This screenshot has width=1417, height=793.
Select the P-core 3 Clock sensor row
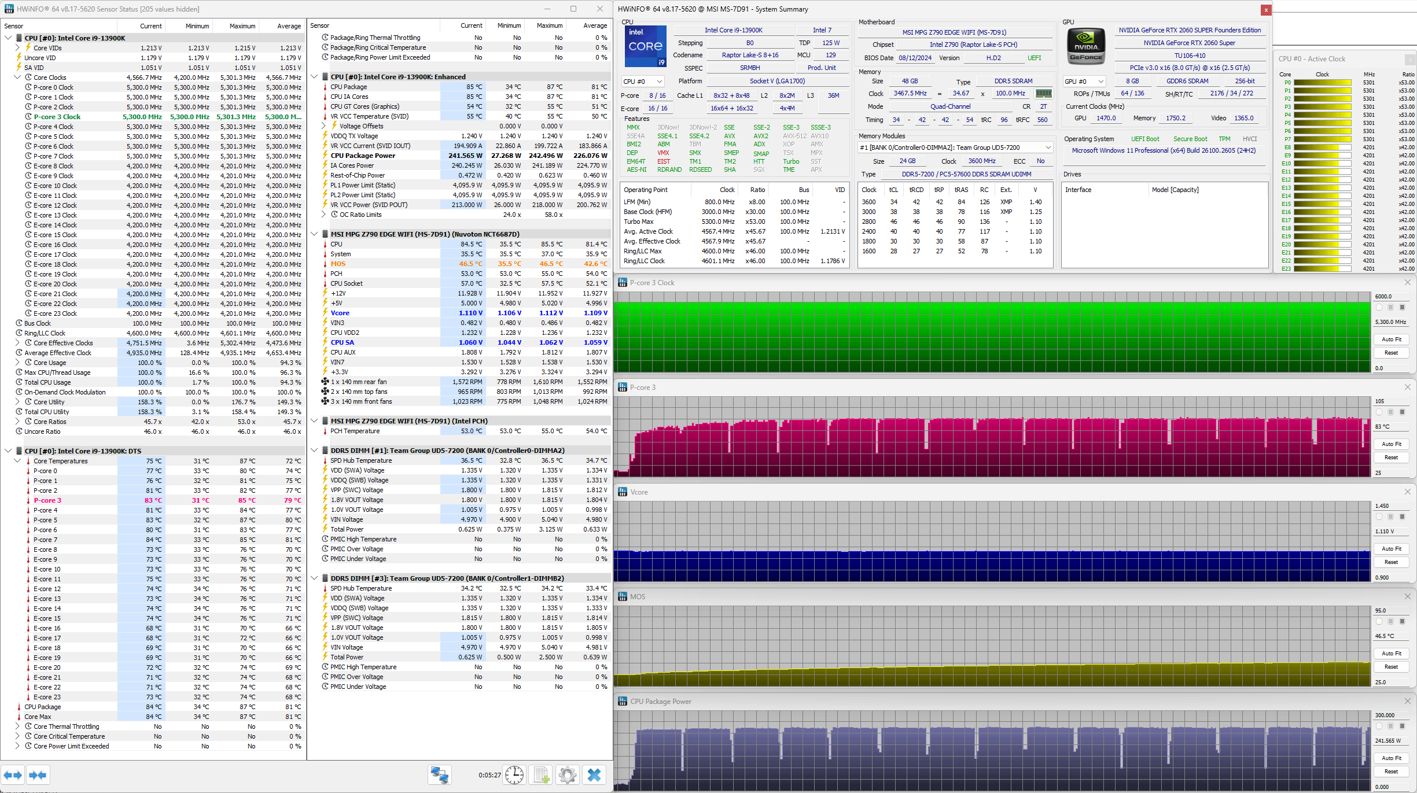point(153,117)
